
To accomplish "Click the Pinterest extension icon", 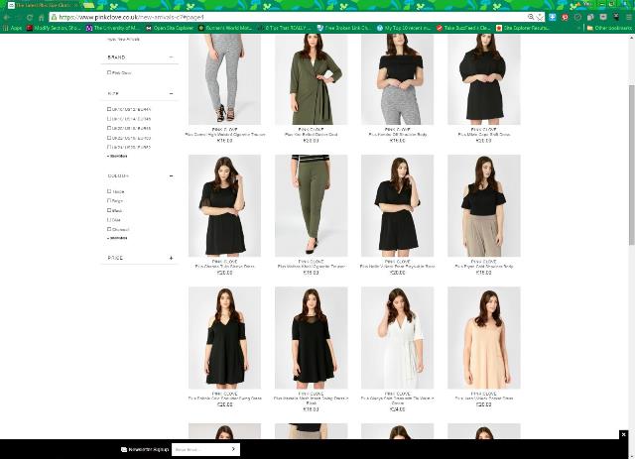I will click(x=565, y=17).
